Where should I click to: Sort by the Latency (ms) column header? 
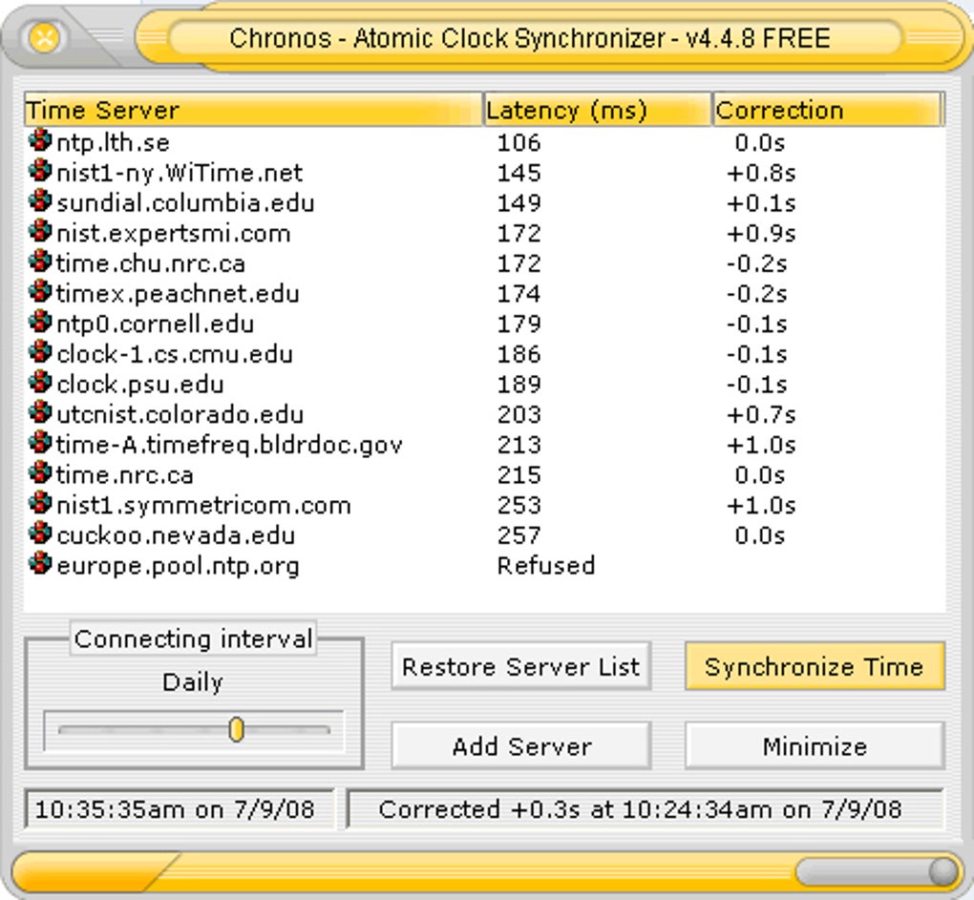point(598,110)
